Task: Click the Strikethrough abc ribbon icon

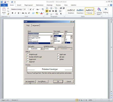Action: pyautogui.click(x=23, y=13)
